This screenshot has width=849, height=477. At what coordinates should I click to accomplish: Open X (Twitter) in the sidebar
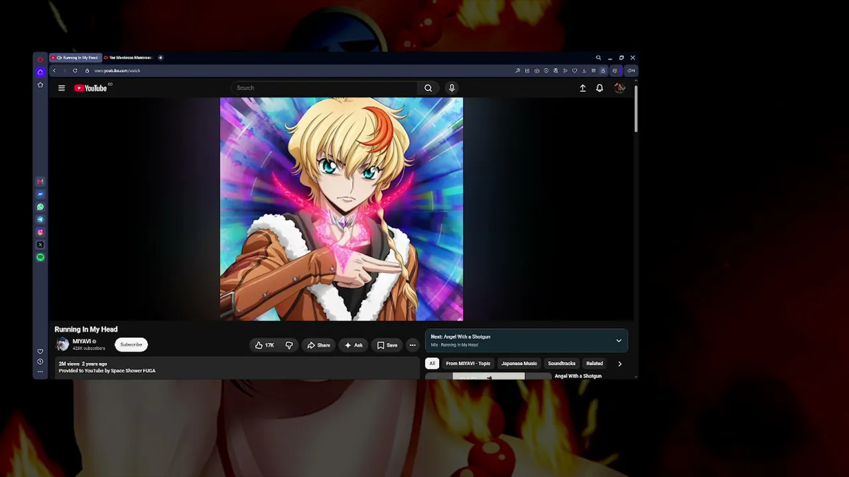[40, 244]
